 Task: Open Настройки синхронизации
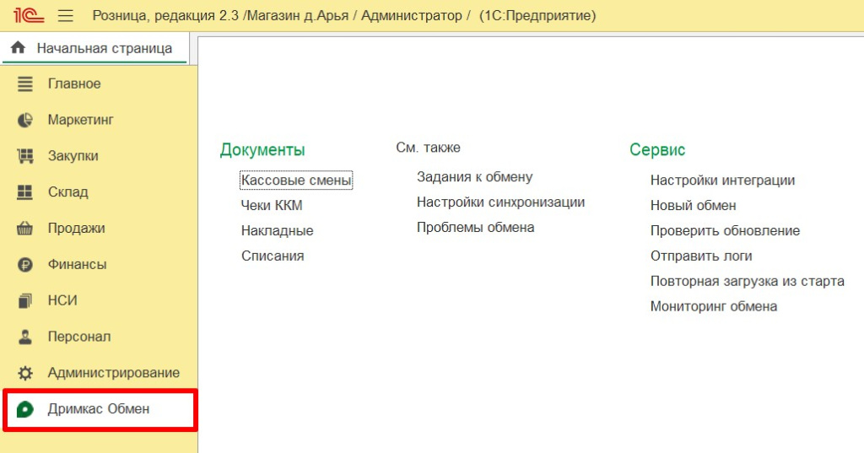click(x=500, y=202)
